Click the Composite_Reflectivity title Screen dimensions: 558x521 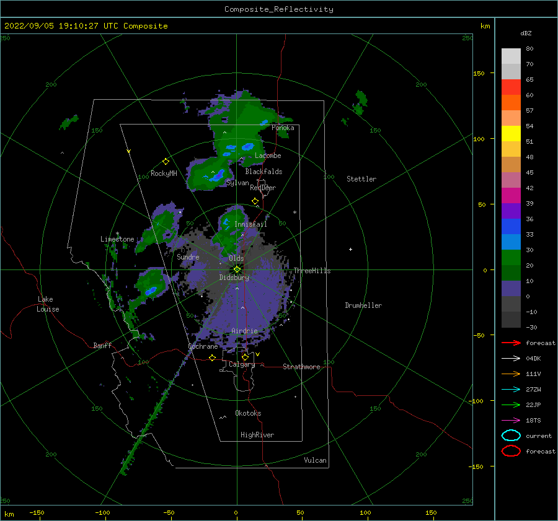tap(279, 9)
